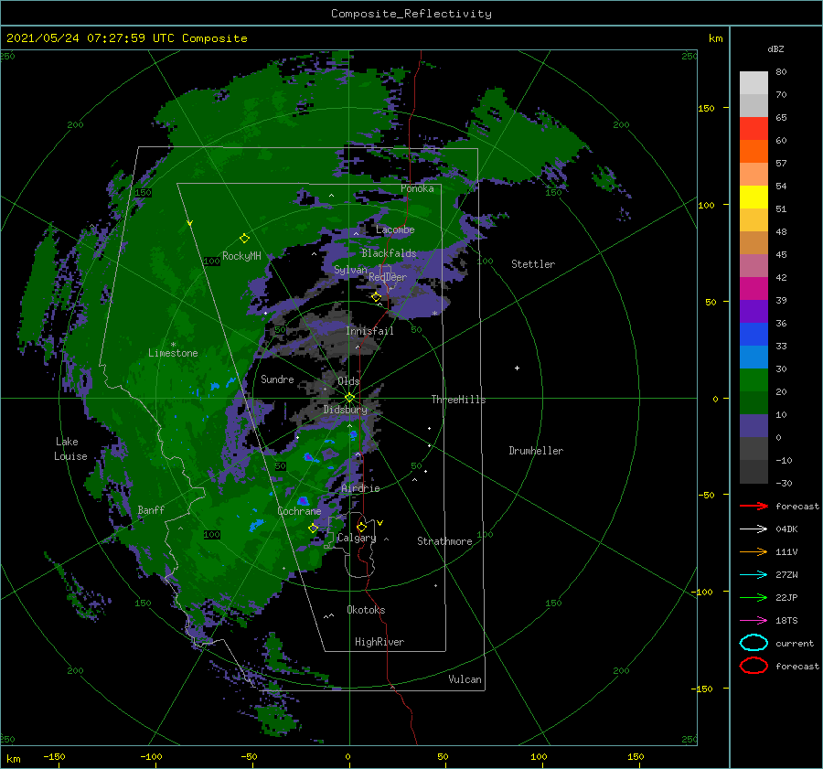Select the white 04DK arrow legend icon
This screenshot has height=769, width=823.
754,529
